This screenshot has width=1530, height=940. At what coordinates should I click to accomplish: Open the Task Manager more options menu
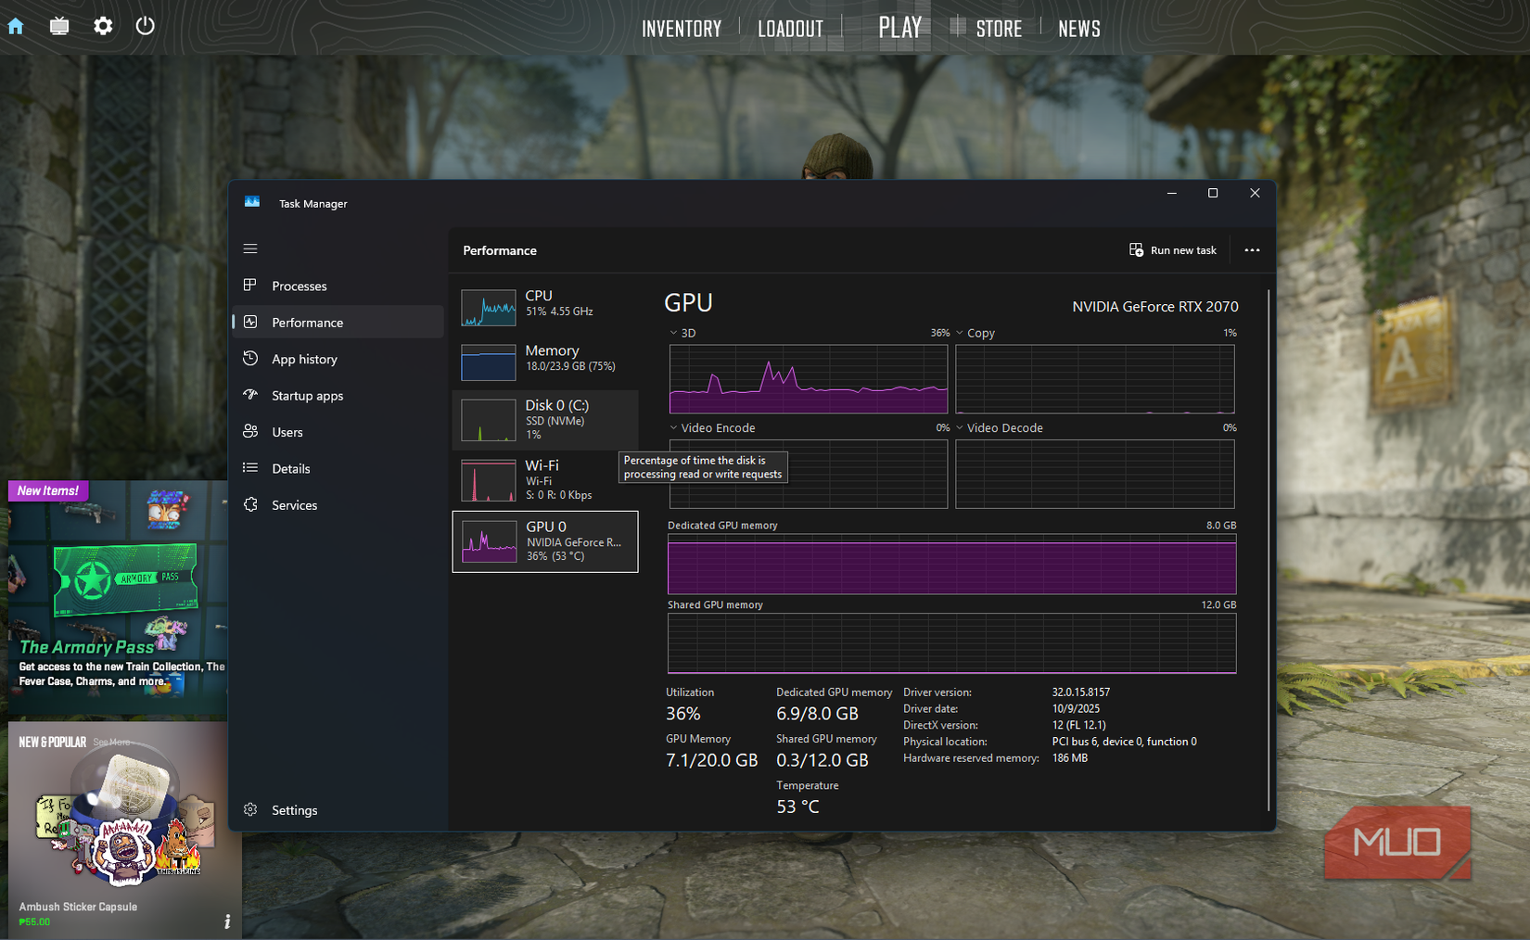point(1252,250)
